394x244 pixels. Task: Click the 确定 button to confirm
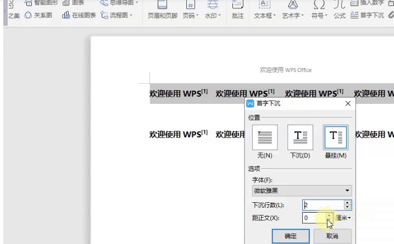[290, 236]
